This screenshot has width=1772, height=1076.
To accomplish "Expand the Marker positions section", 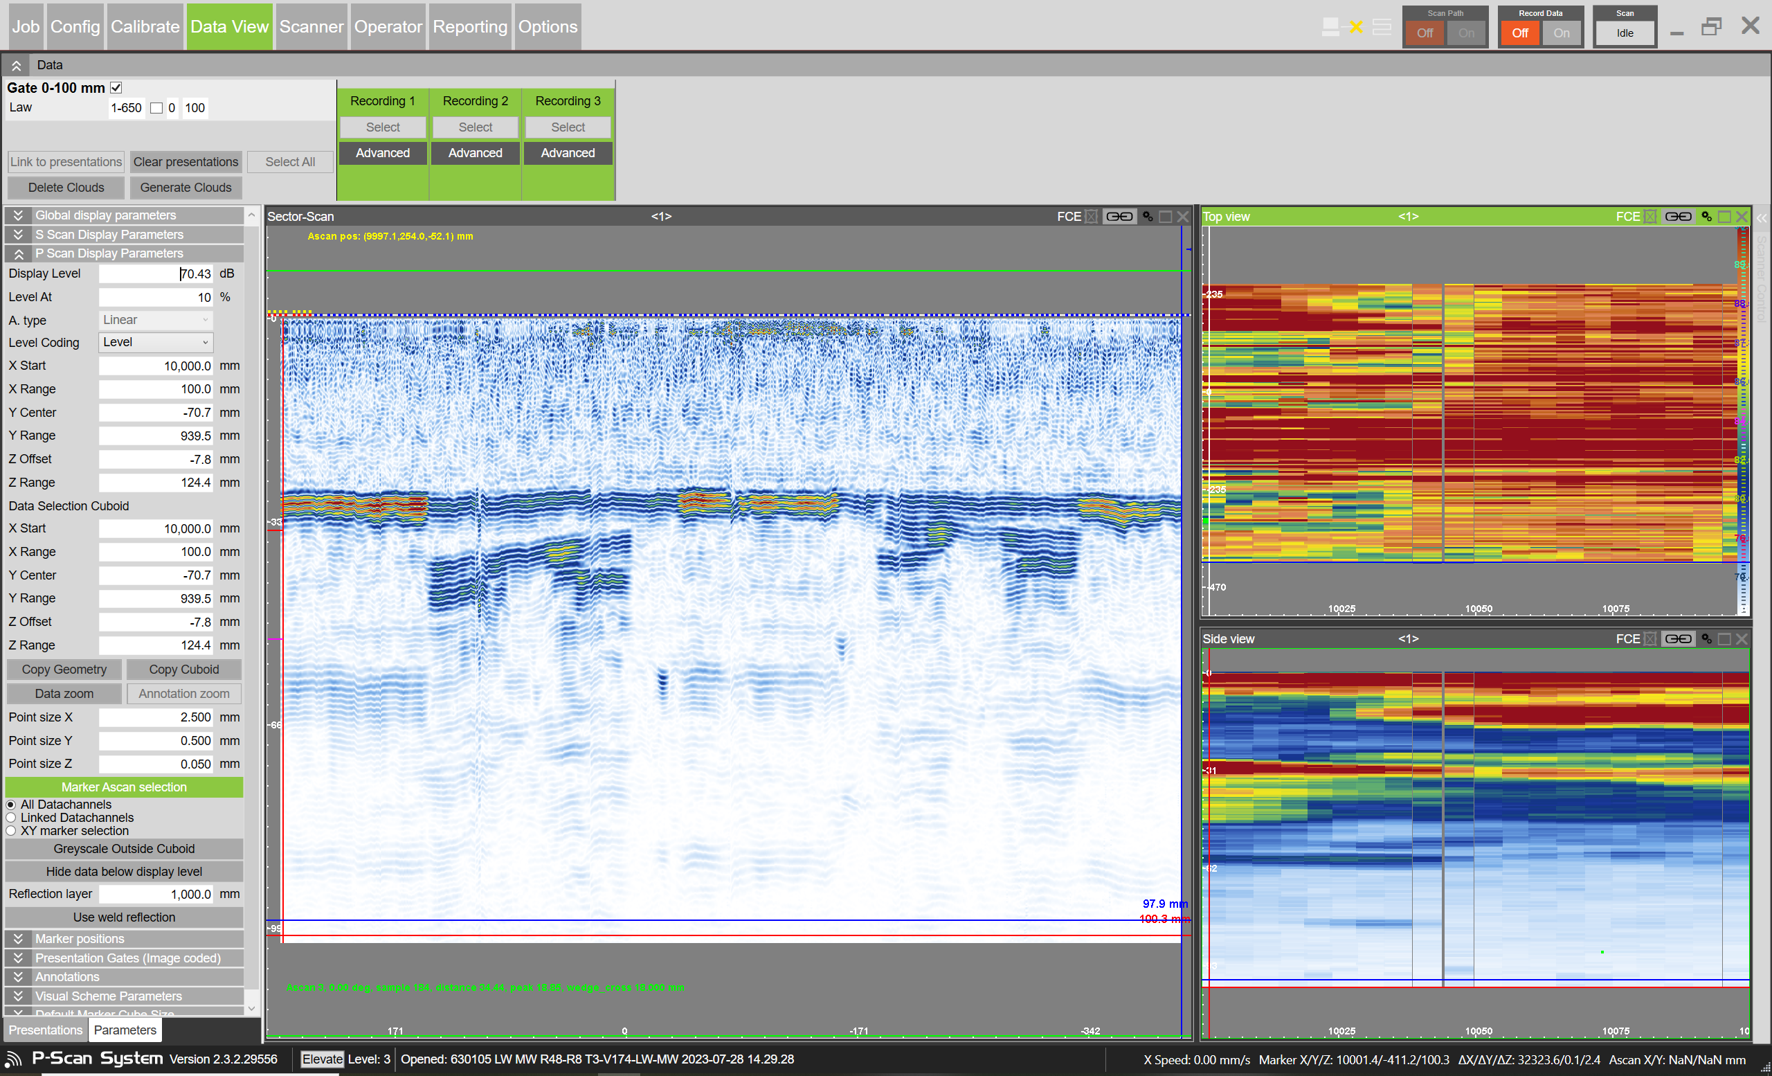I will pyautogui.click(x=19, y=939).
